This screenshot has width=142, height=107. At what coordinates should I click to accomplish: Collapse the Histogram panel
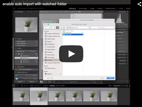[x=127, y=12]
